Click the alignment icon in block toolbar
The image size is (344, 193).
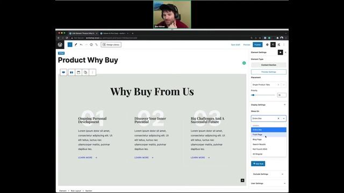pyautogui.click(x=78, y=72)
